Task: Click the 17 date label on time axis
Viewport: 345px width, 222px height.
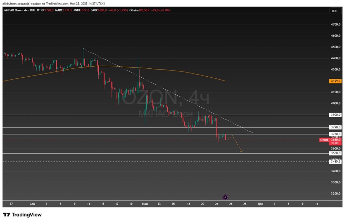Action: (x=117, y=204)
